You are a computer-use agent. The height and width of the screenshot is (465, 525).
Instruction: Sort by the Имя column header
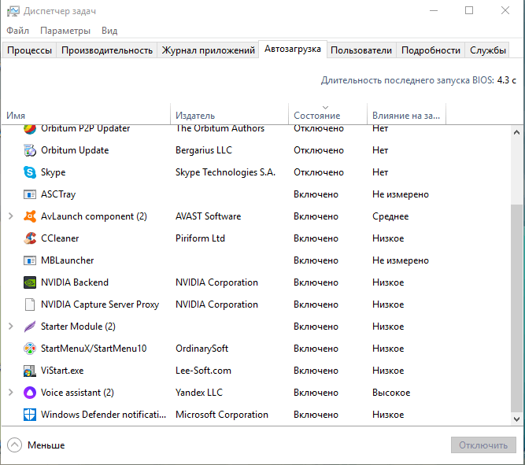click(x=86, y=114)
